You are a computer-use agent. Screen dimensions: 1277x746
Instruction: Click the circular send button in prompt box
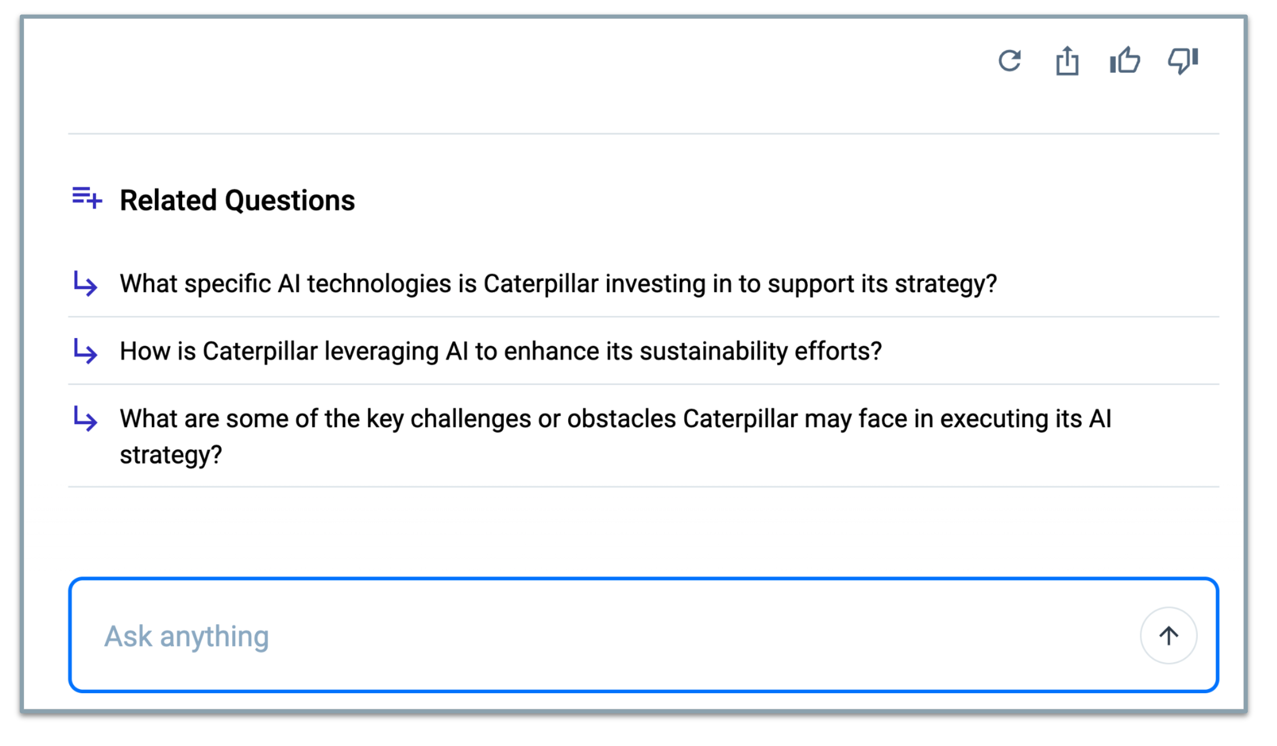[1169, 636]
